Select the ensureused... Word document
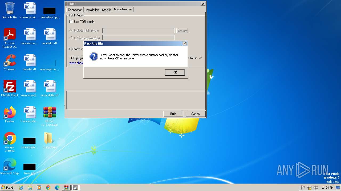341x191 pixels. tap(30, 89)
